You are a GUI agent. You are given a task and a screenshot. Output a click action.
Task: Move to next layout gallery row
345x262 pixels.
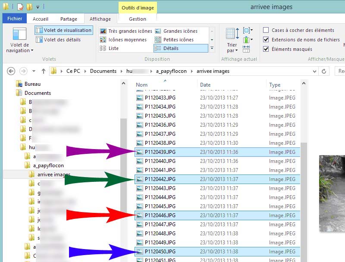[x=212, y=40]
